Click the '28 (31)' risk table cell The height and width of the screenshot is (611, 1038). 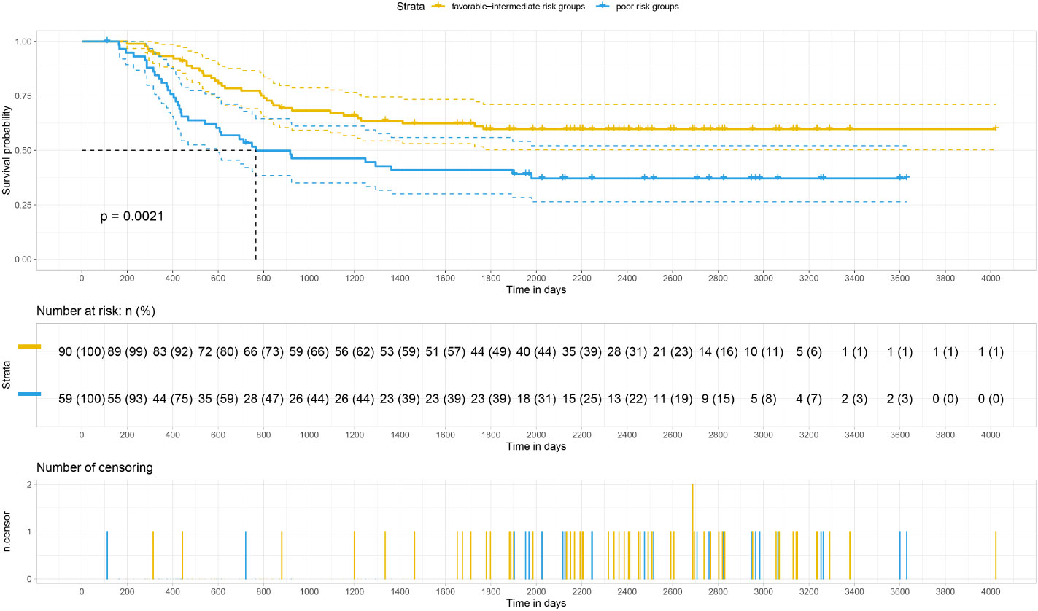pyautogui.click(x=627, y=352)
